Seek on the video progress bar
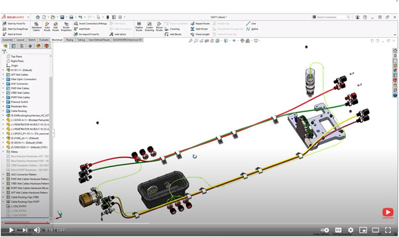Screen dimensions: 399x237 coord(199,224)
